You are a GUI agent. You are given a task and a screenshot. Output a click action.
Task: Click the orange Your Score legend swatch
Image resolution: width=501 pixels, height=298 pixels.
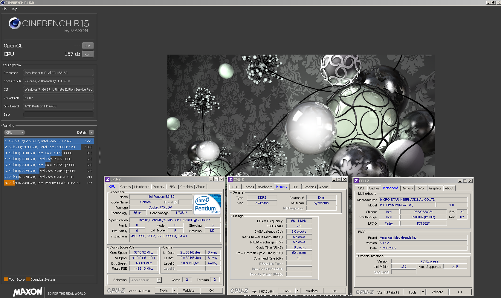[x=6, y=280]
